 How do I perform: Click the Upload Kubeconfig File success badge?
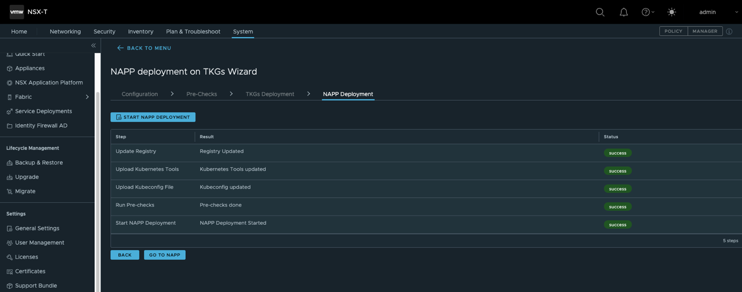coord(618,189)
